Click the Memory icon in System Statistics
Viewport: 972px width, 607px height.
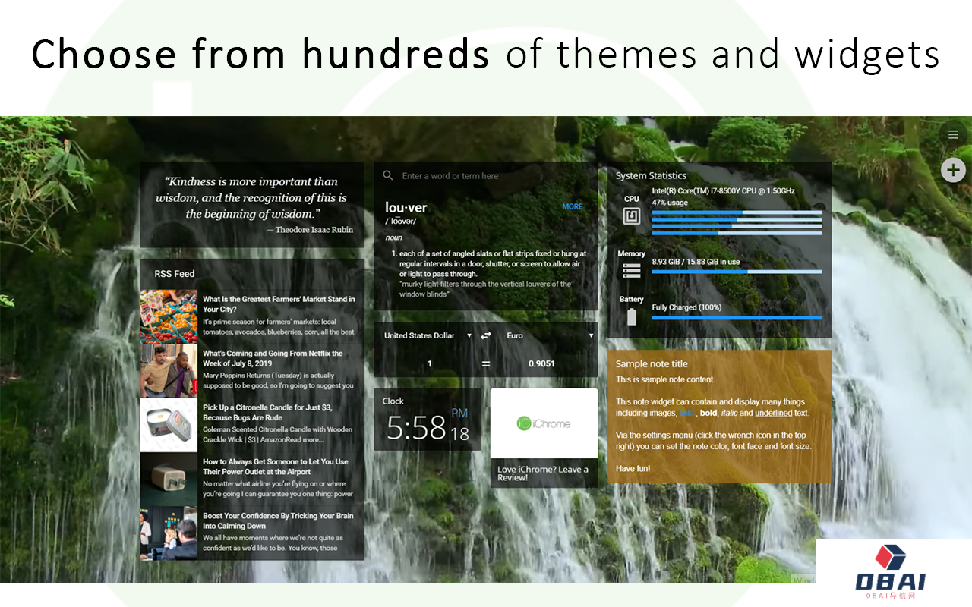pos(632,269)
